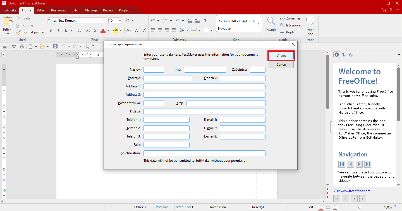Switch to the Postavitev tab
This screenshot has width=402, height=211.
tap(59, 10)
